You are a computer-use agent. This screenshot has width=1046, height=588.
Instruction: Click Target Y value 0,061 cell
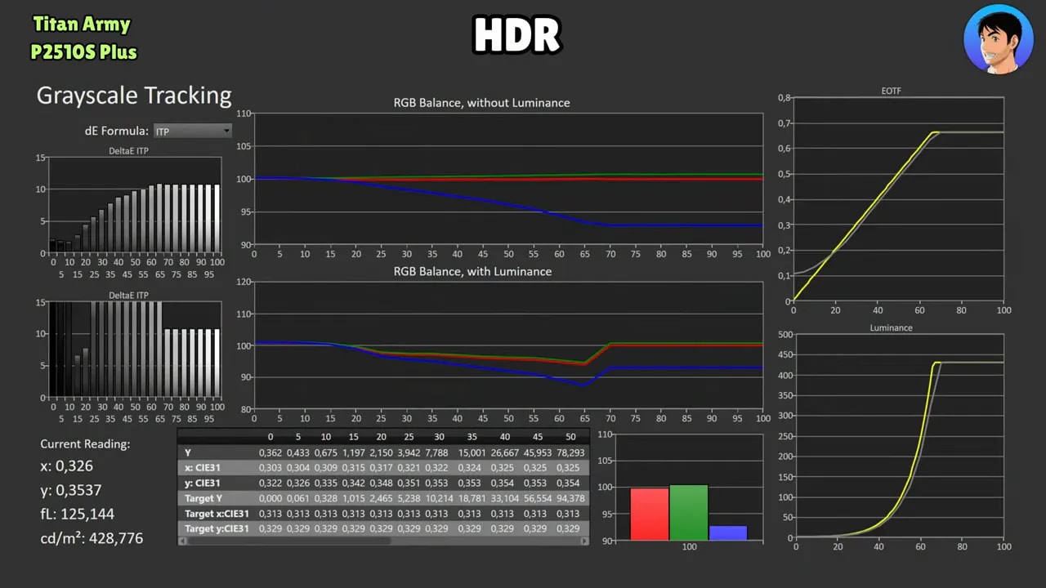point(298,498)
